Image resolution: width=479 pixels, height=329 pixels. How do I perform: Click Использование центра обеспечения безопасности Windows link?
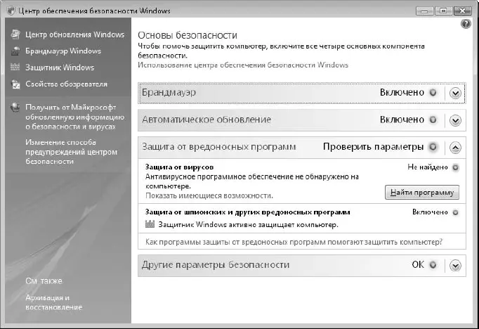coord(243,65)
